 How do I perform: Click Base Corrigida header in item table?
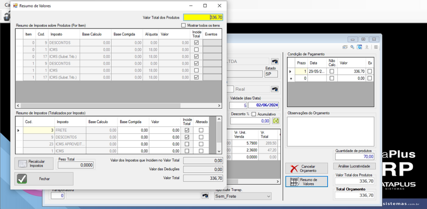127,34
